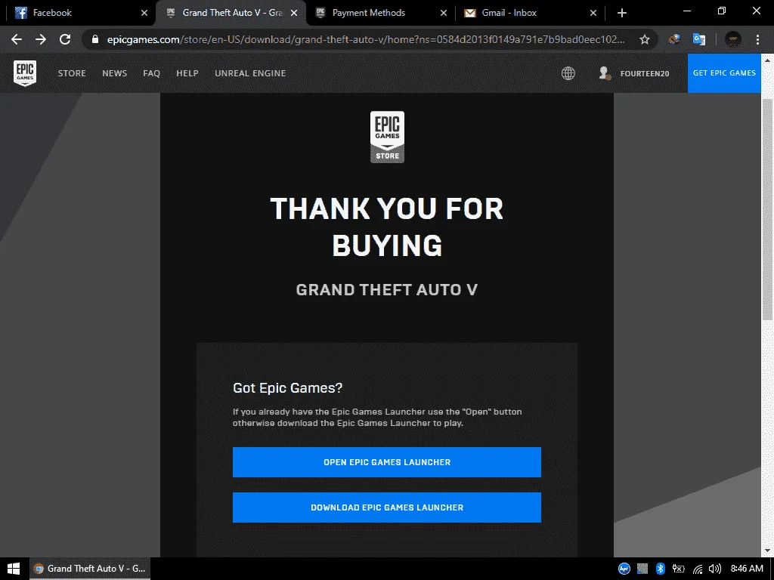
Task: Bookmark this page with the star
Action: pos(644,39)
